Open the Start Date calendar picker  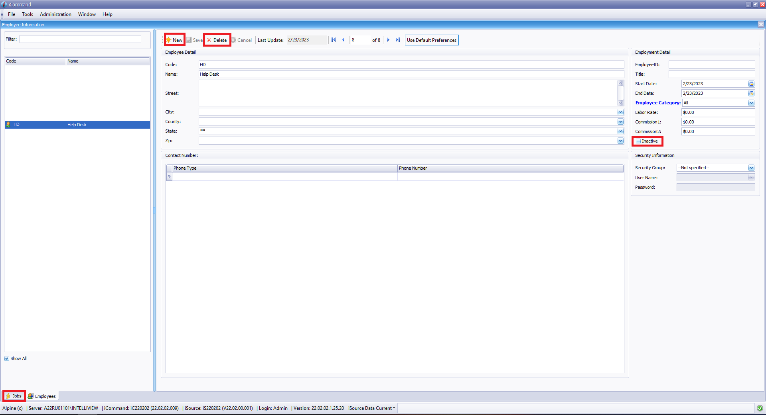pyautogui.click(x=751, y=84)
